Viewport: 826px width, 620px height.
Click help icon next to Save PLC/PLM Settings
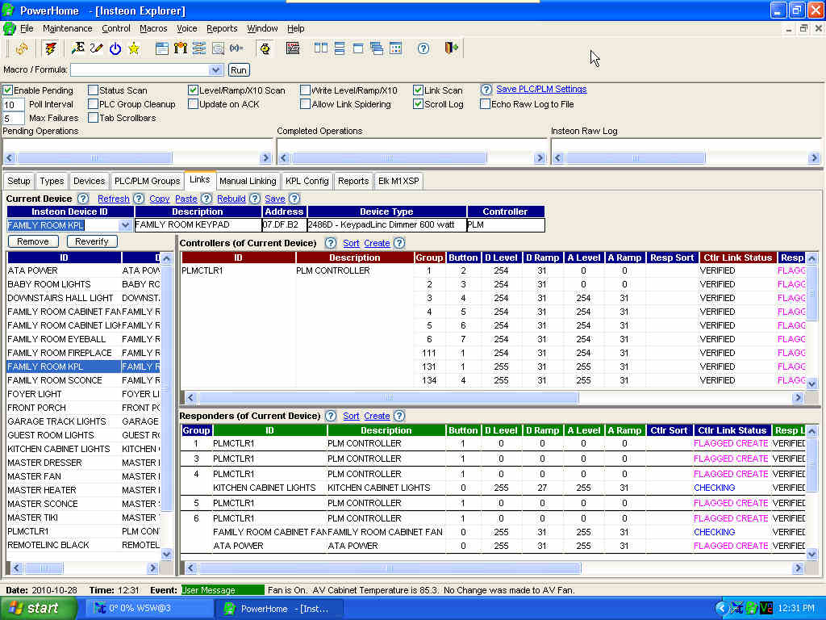[486, 90]
